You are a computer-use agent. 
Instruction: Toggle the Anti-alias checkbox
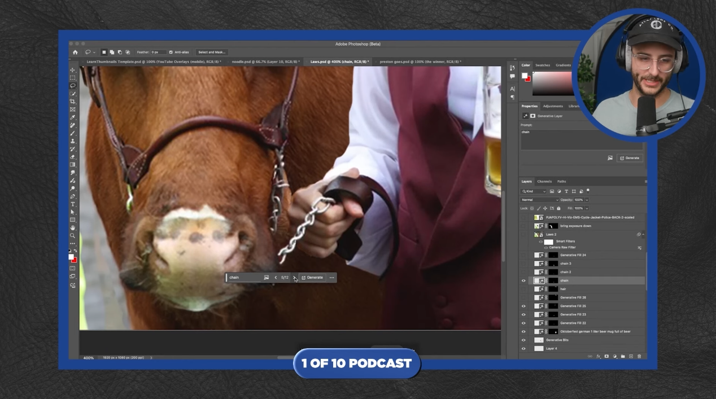[171, 52]
